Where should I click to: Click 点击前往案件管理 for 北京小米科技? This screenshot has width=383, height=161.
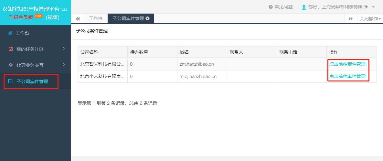pyautogui.click(x=347, y=77)
